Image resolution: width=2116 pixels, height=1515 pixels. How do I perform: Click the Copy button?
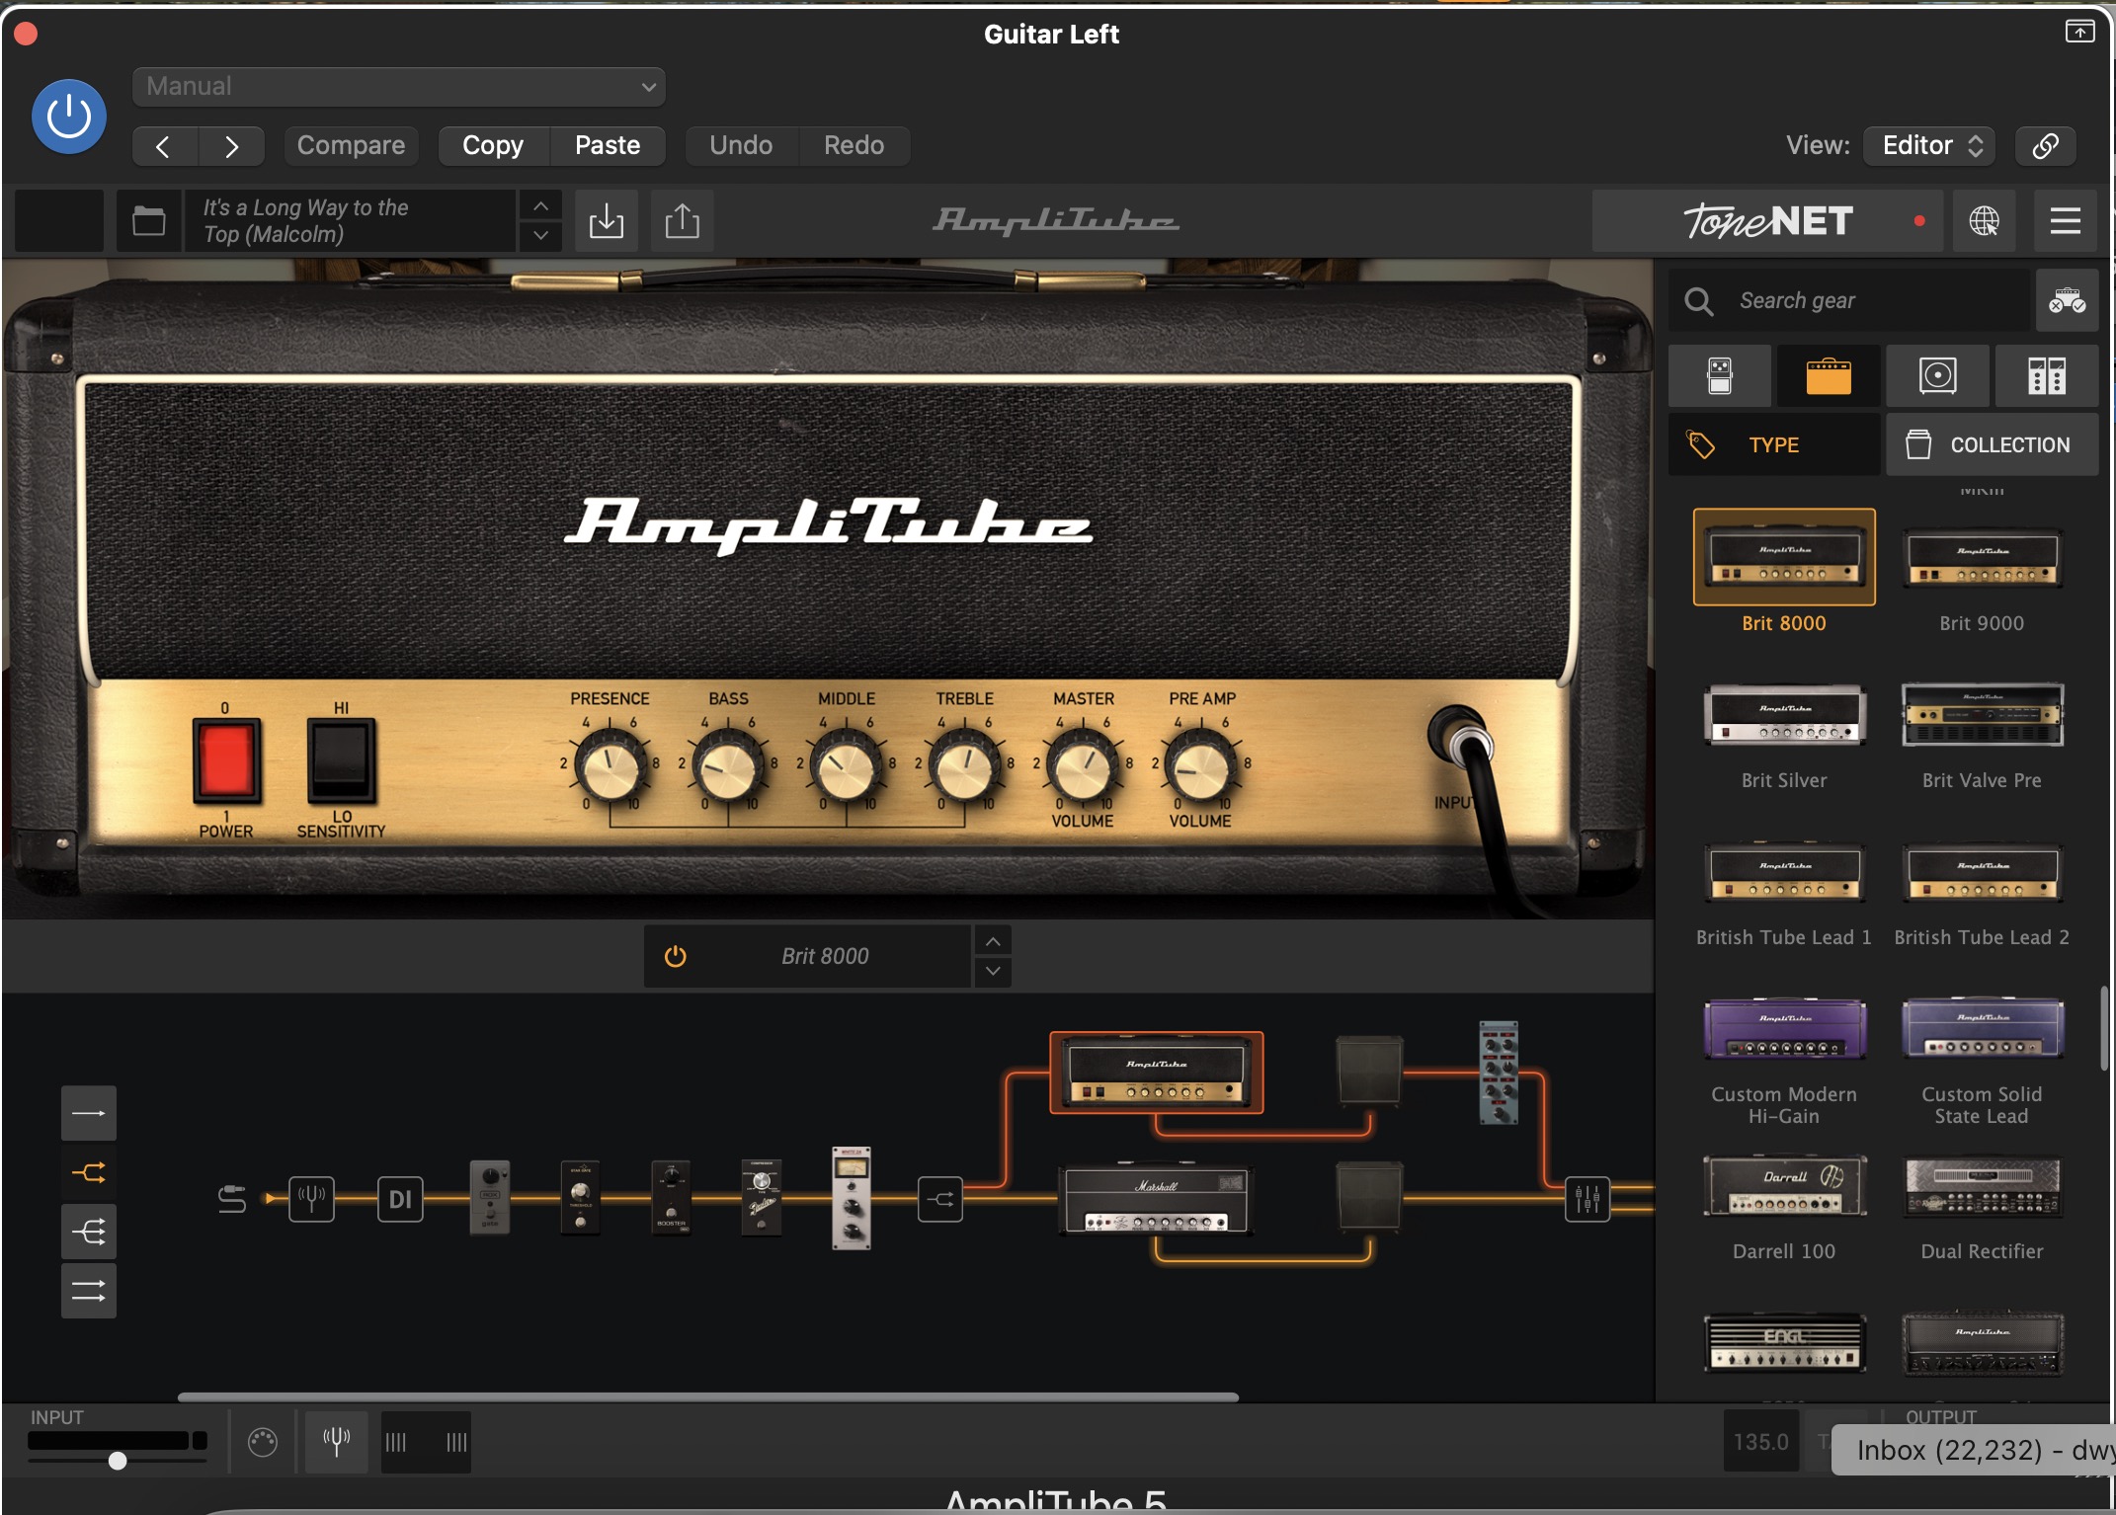[x=493, y=145]
